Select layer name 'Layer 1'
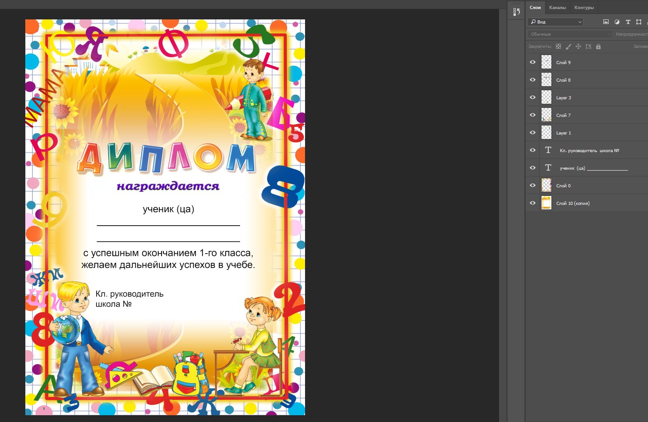The image size is (648, 422). point(564,133)
